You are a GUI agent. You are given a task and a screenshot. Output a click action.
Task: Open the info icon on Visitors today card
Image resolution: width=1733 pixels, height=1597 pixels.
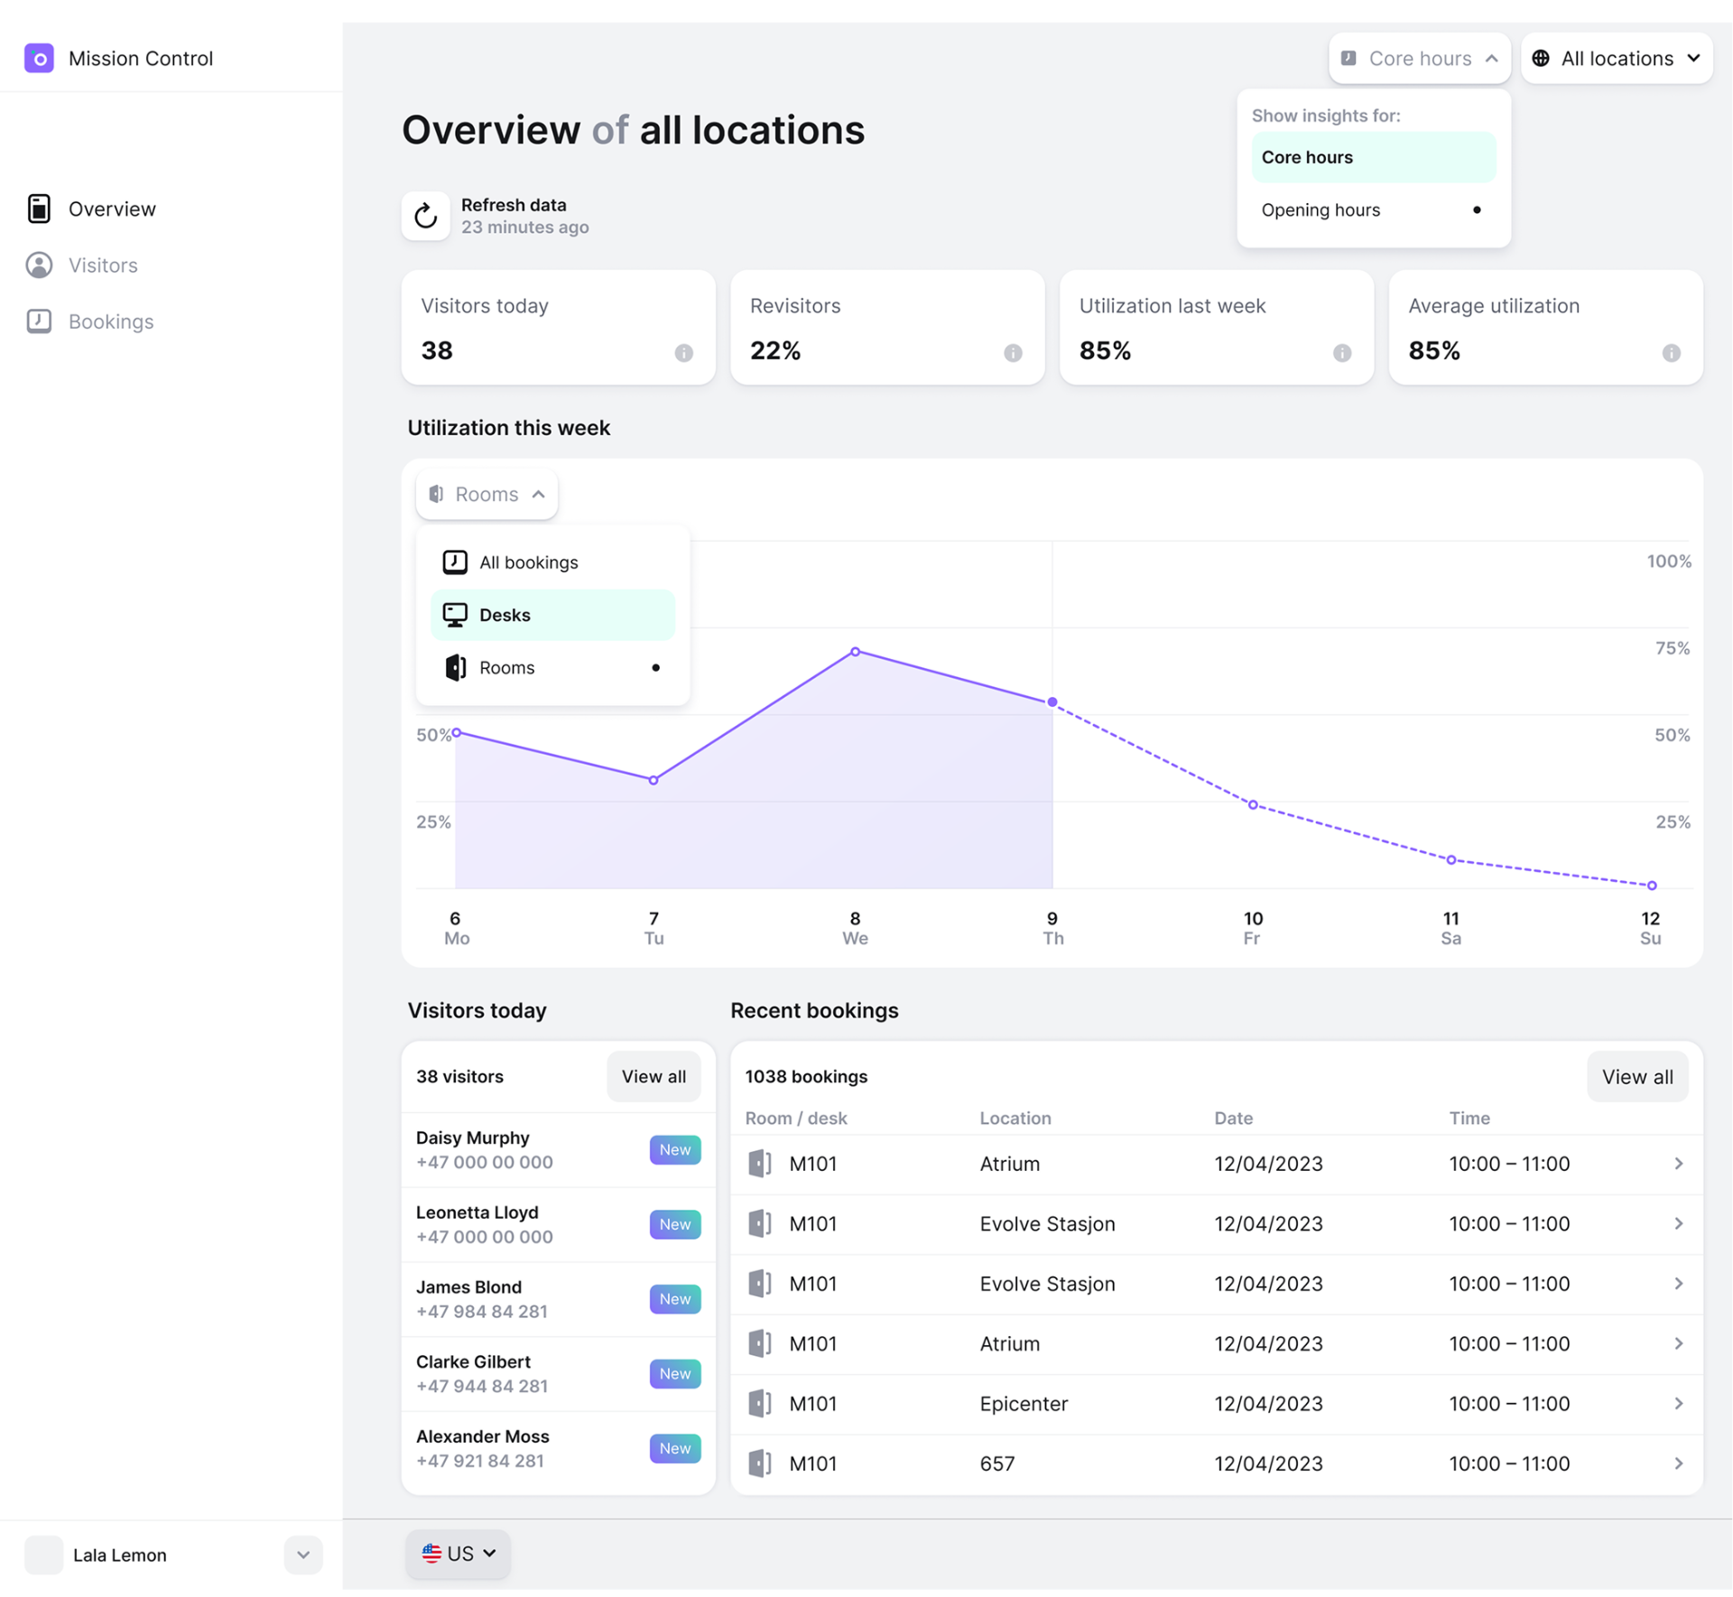pyautogui.click(x=684, y=353)
